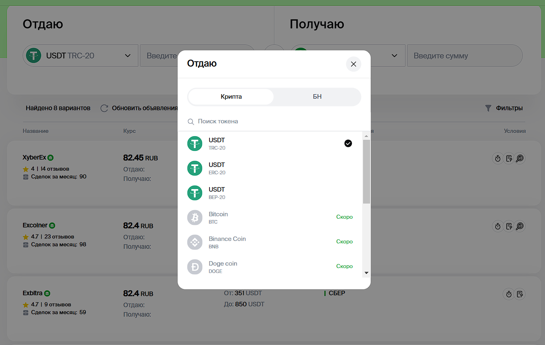The image size is (545, 345).
Task: Switch to the БН tab
Action: click(x=317, y=97)
